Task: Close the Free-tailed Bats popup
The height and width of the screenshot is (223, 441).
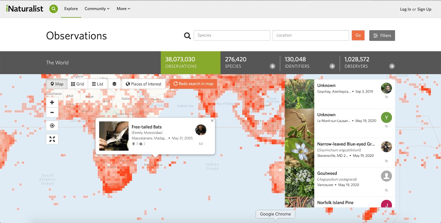Action: click(x=212, y=121)
